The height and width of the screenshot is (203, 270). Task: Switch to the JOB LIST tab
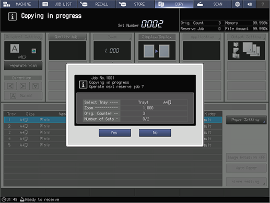pyautogui.click(x=58, y=4)
